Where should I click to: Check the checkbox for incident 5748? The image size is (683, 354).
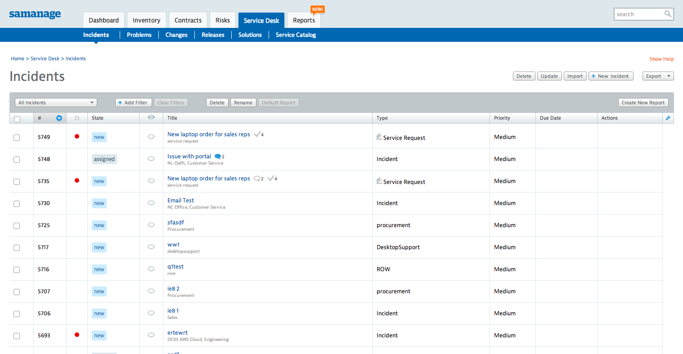coord(17,159)
